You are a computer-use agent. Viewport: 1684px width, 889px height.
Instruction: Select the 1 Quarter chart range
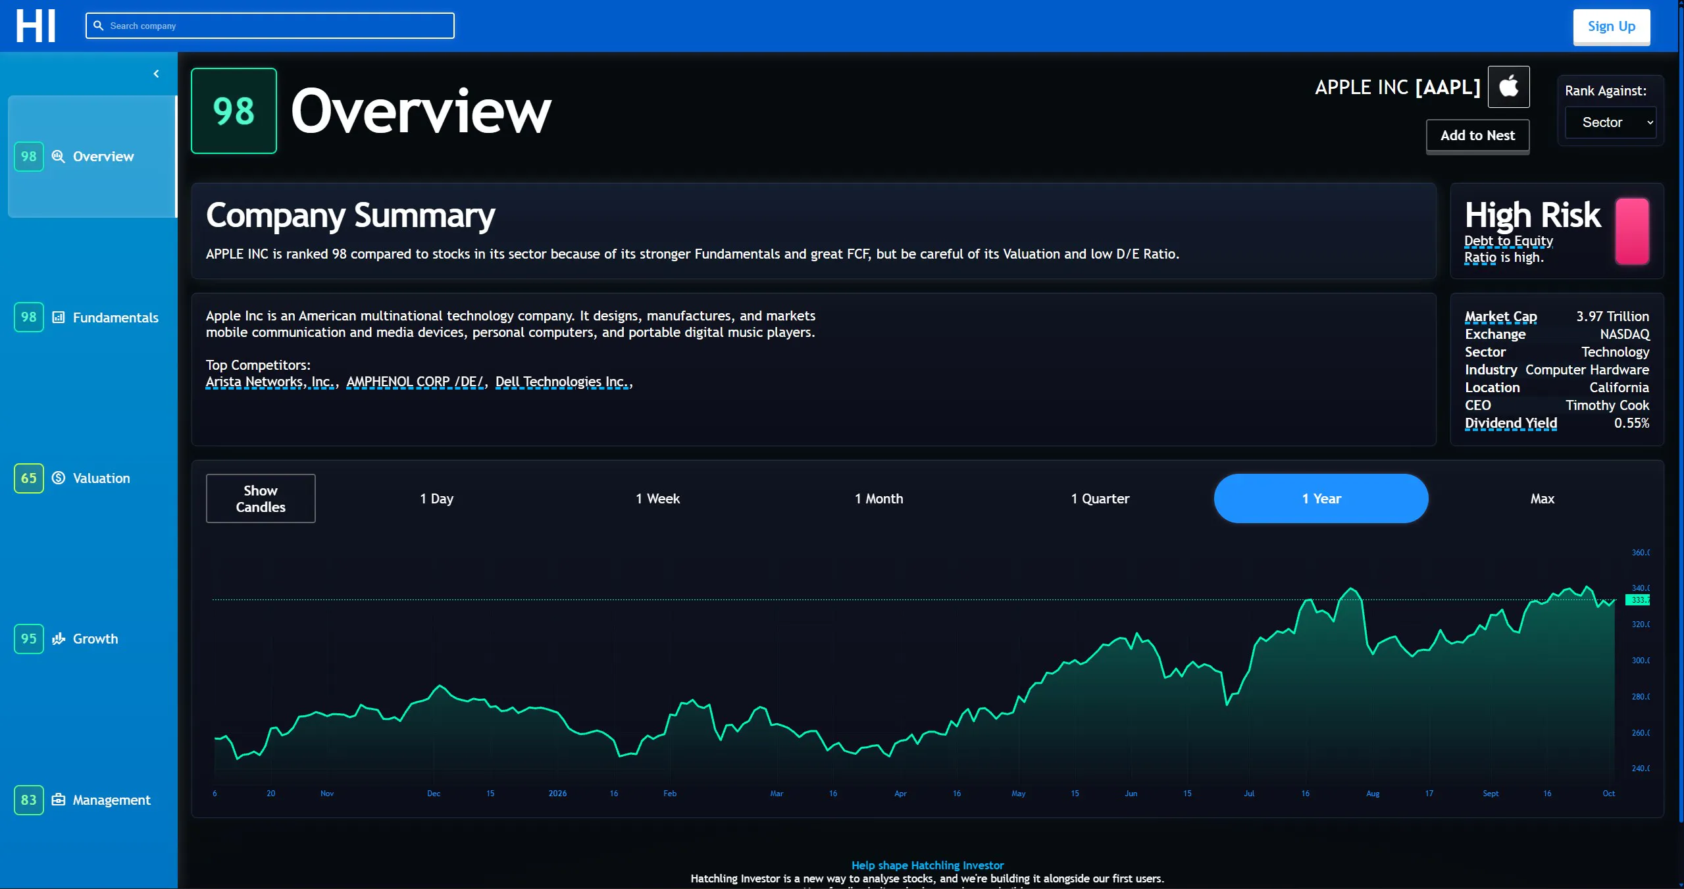[x=1100, y=498]
